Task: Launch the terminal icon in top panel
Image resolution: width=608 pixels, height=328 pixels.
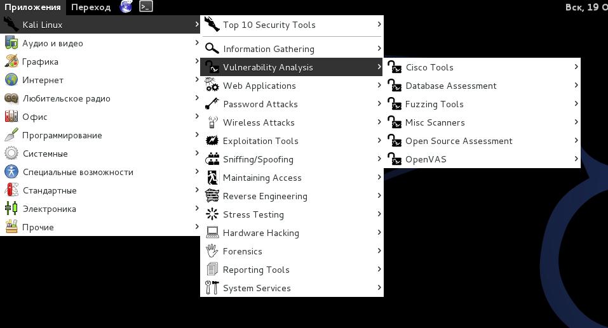Action: [146, 7]
